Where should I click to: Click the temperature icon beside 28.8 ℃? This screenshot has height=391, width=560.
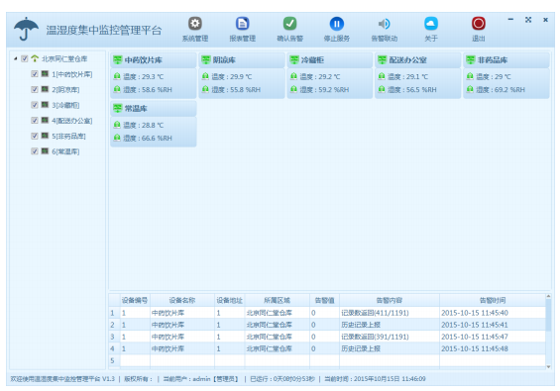[x=117, y=125]
